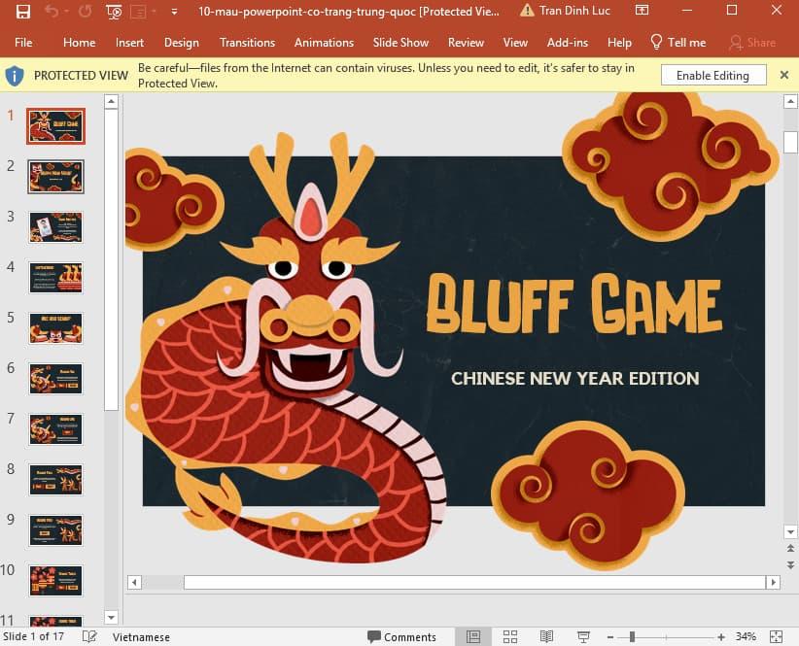Open the Vietnamese language selector
The image size is (799, 646).
tap(141, 636)
